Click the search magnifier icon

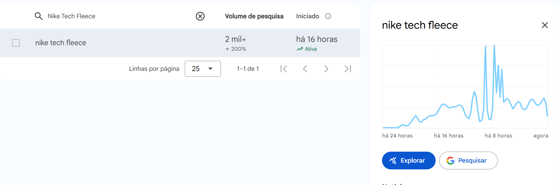pos(38,16)
